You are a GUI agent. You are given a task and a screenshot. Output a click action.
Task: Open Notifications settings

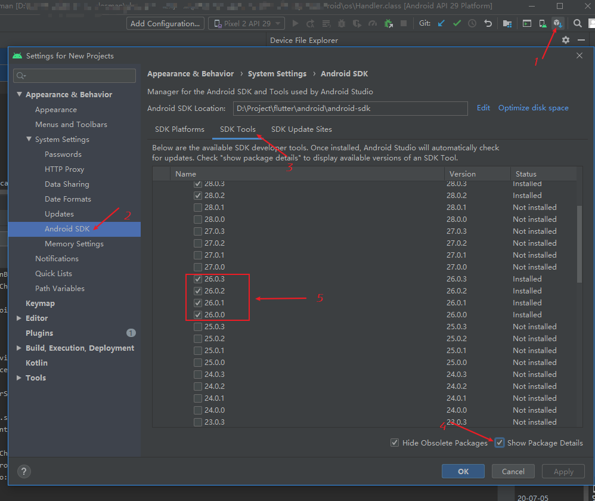tap(57, 258)
